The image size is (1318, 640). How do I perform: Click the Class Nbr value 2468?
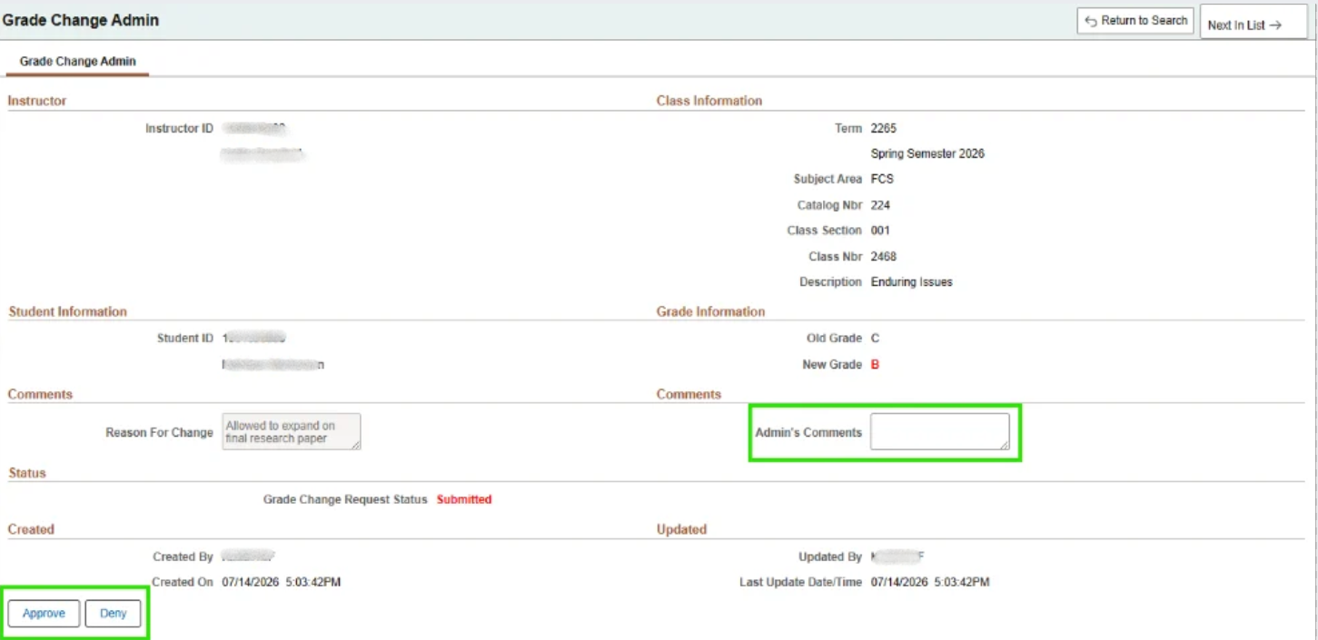[883, 257]
